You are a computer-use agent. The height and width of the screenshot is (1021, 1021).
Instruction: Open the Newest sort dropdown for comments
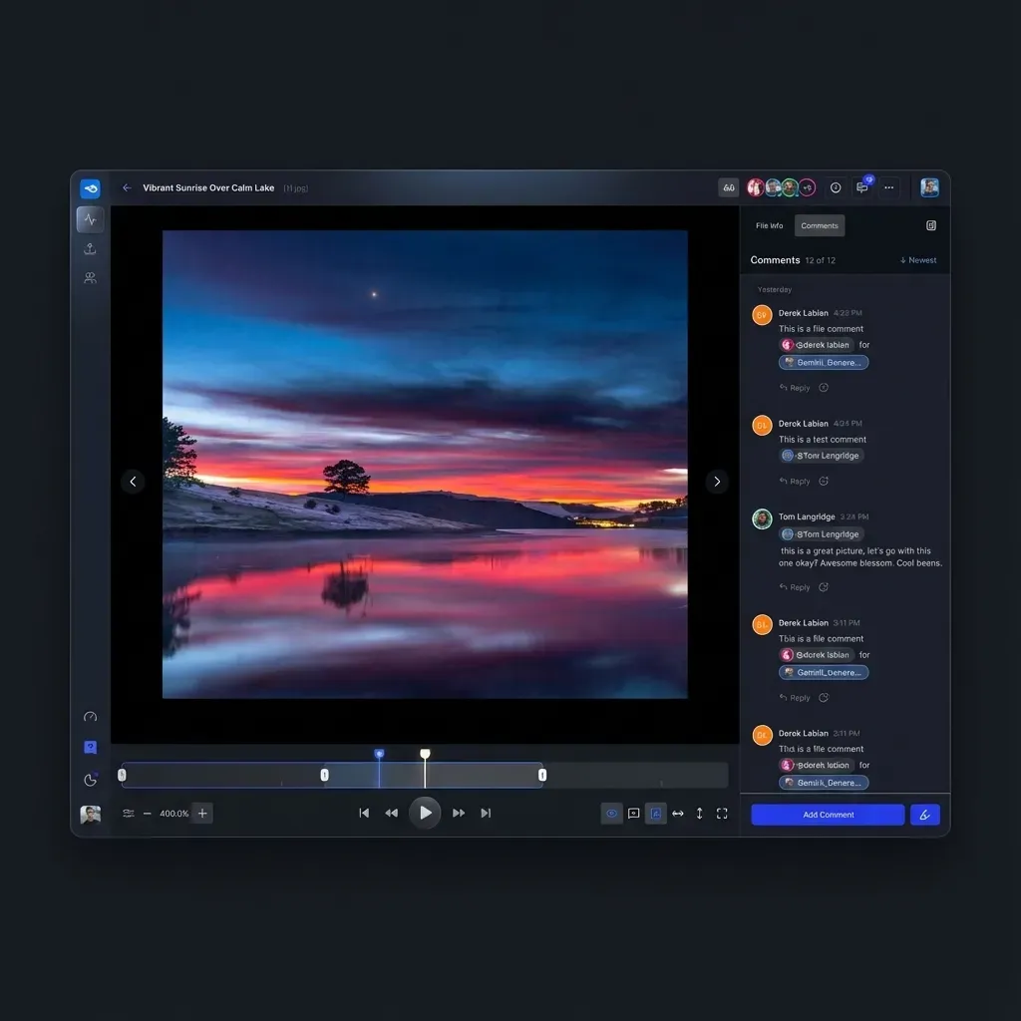pos(918,260)
